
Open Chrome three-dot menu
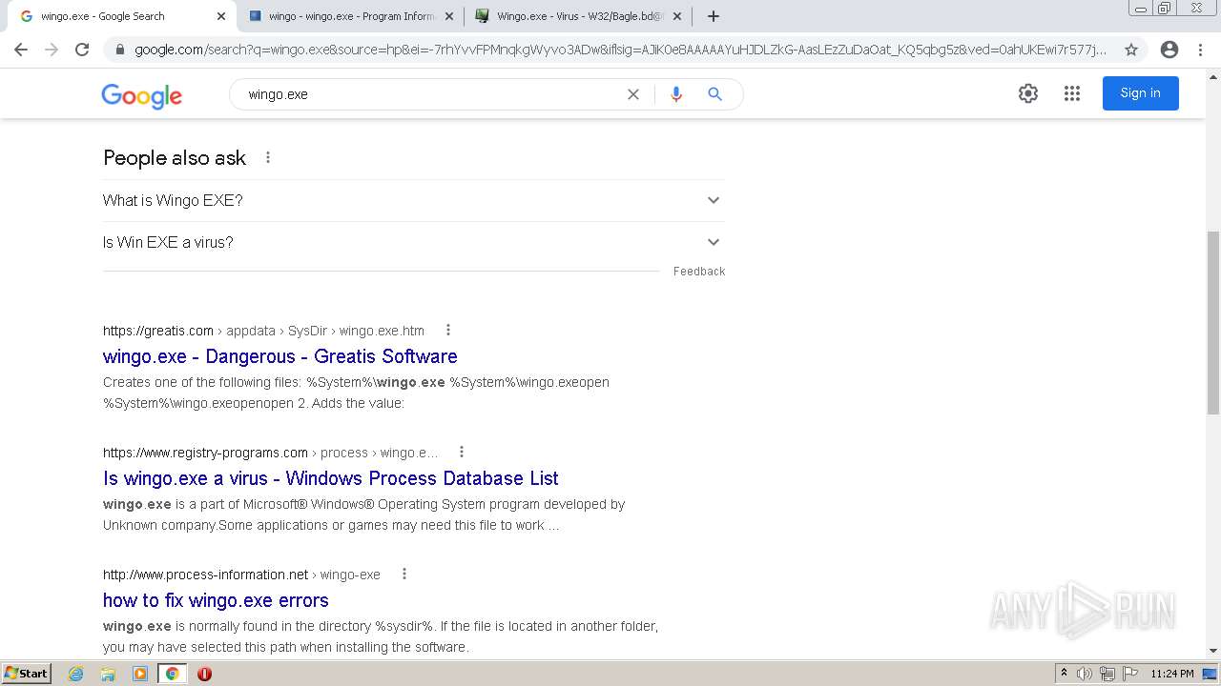1200,50
